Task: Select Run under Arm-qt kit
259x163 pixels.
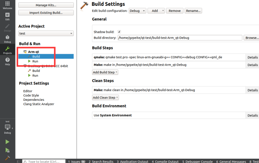Action: point(35,61)
